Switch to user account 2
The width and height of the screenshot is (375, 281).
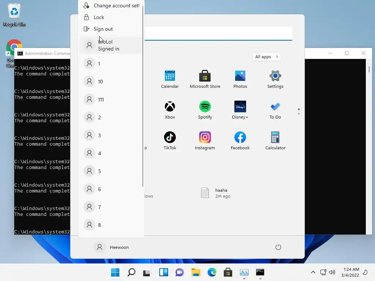[x=111, y=117]
